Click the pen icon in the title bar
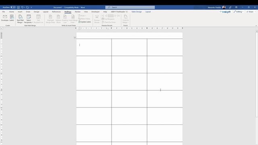258x145 pixels. click(x=230, y=7)
